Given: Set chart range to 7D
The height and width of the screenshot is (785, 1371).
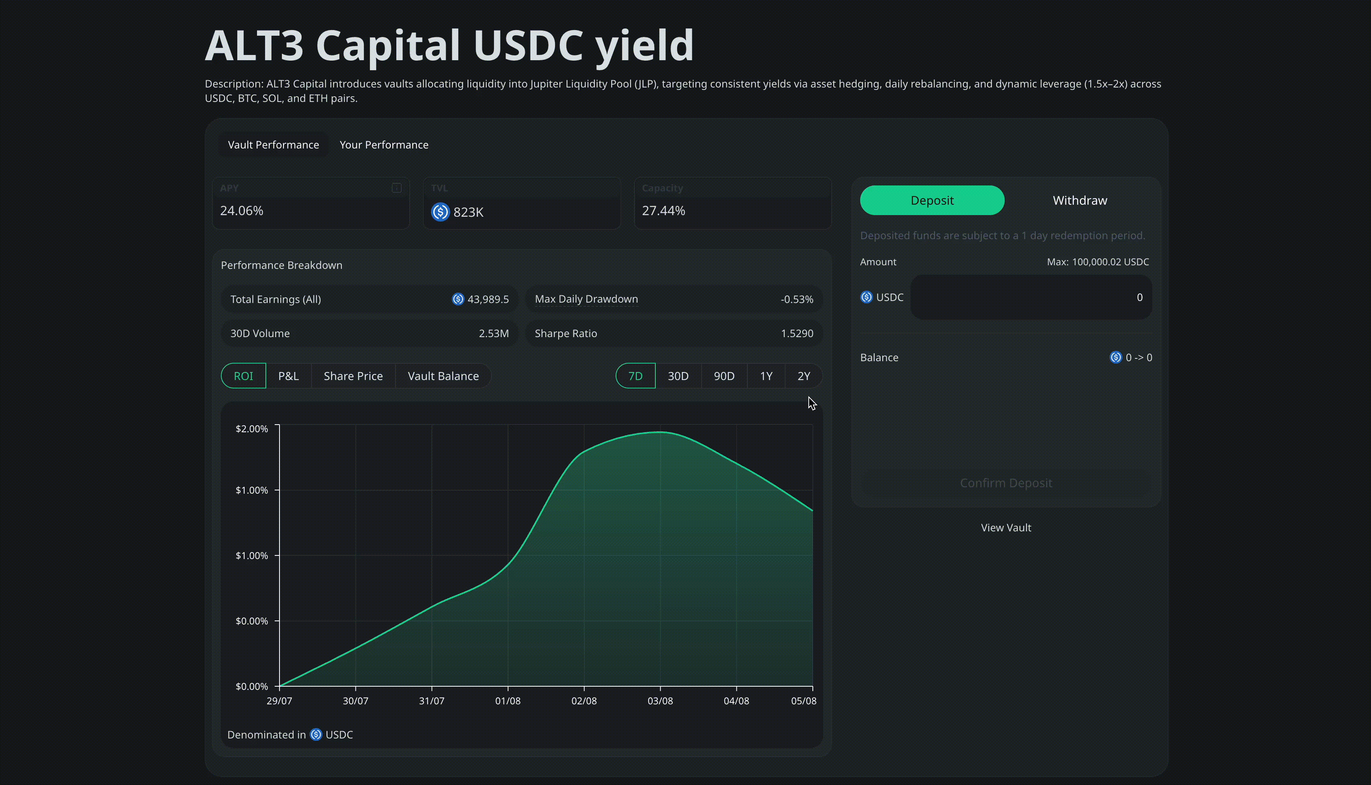Looking at the screenshot, I should 635,376.
